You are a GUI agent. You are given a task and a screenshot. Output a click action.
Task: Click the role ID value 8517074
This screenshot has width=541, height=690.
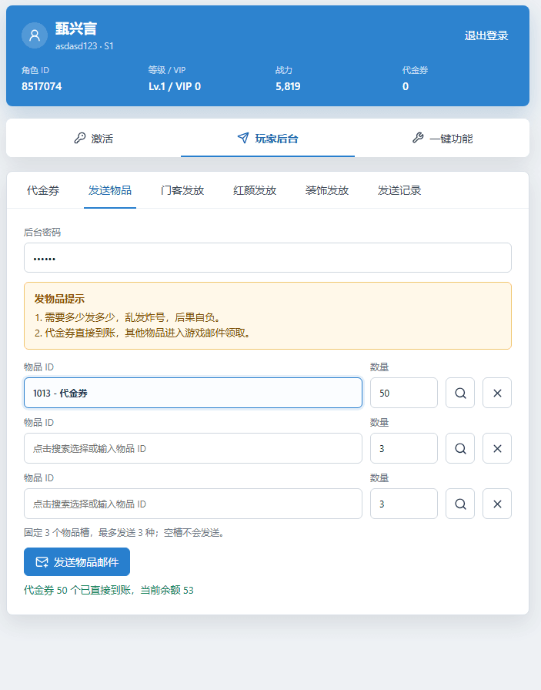[x=42, y=86]
